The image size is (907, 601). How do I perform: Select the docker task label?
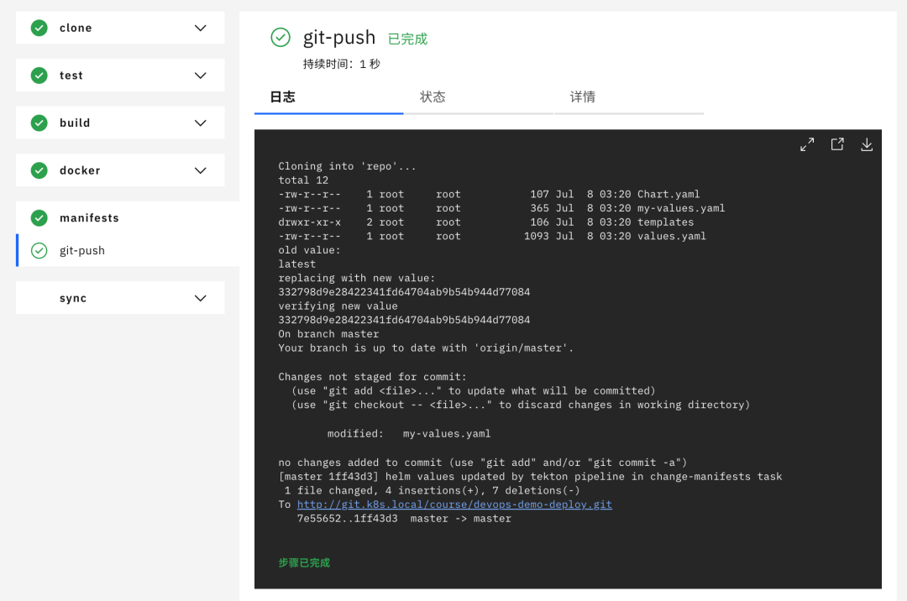tap(80, 170)
